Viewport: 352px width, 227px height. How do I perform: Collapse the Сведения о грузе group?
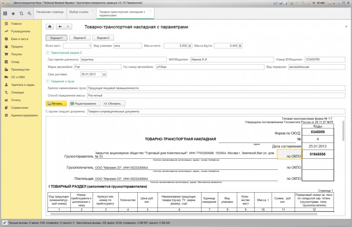(48, 81)
